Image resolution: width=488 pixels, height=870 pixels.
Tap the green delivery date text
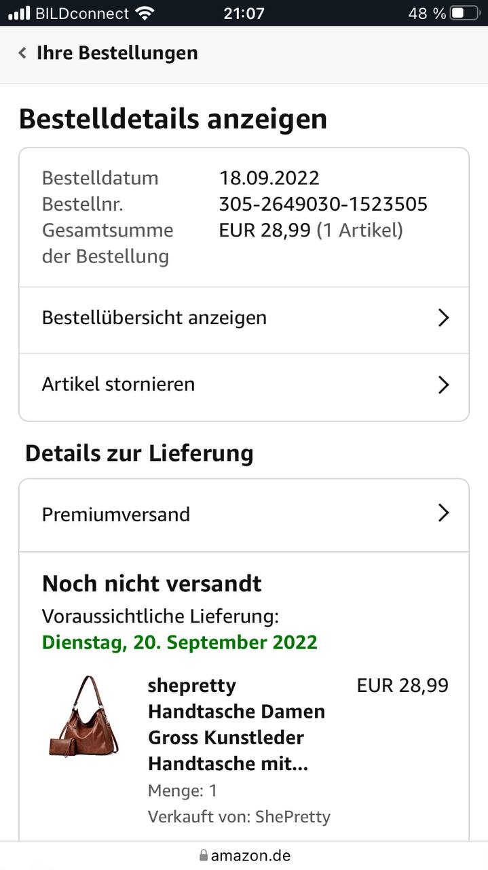[179, 642]
